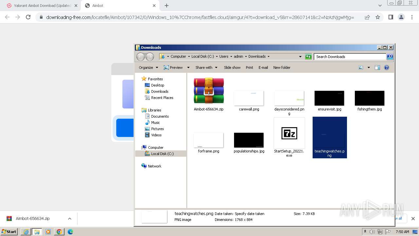Go forward in Explorer navigation
Screen dimensions: 419x236
click(150, 57)
